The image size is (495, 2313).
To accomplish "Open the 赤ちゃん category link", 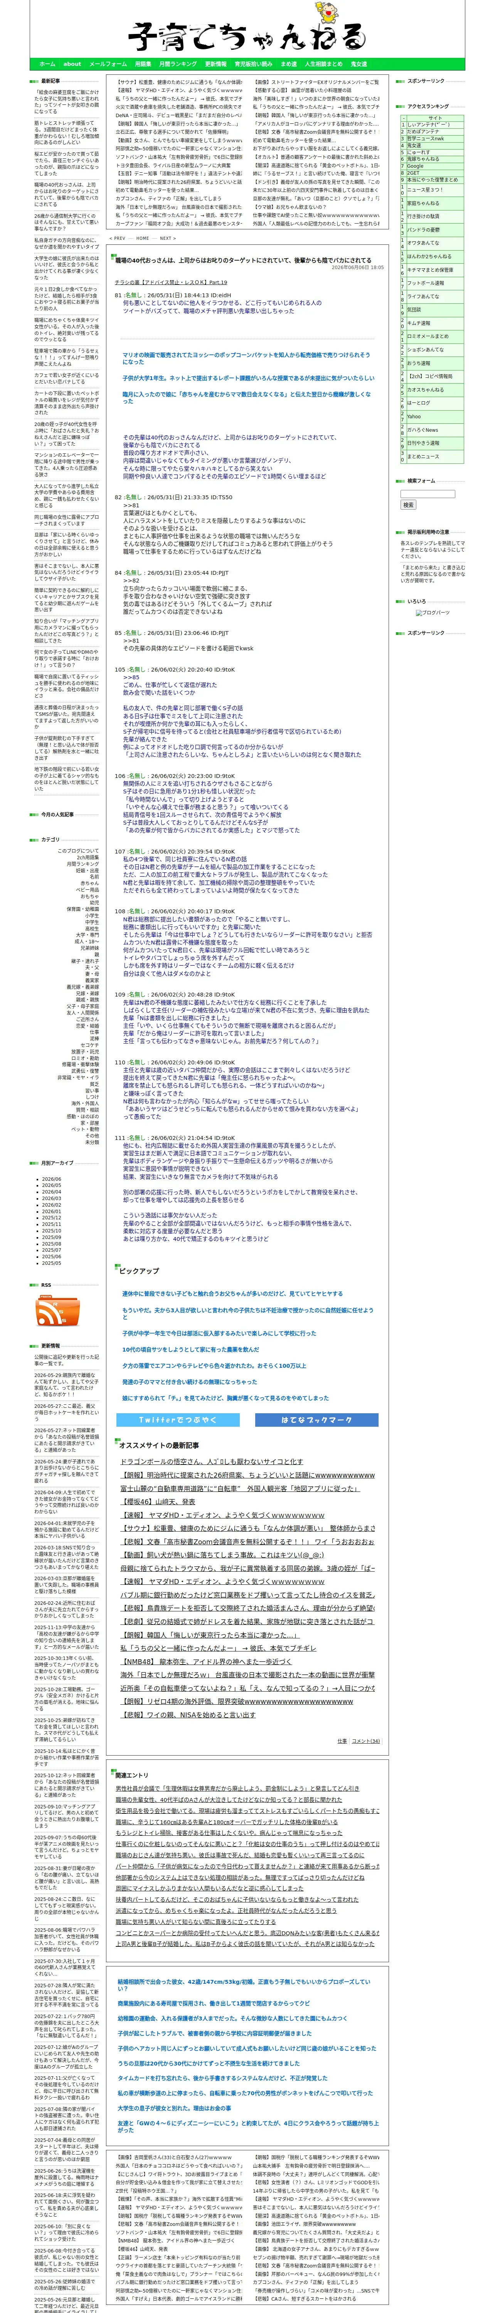I will [x=90, y=884].
